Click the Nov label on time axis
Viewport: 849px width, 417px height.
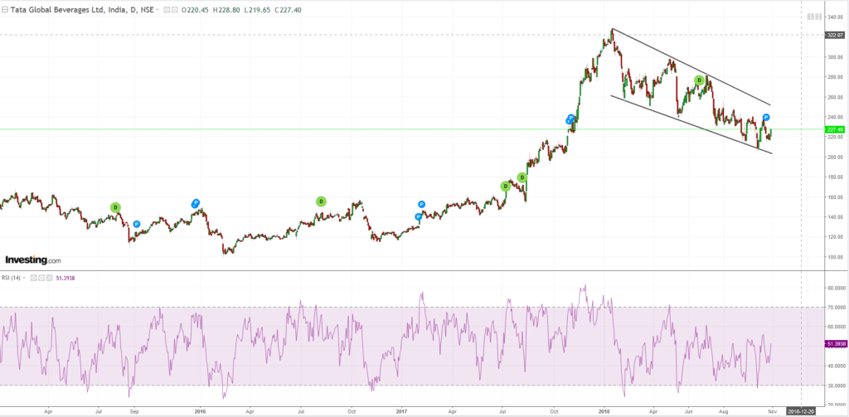772,410
